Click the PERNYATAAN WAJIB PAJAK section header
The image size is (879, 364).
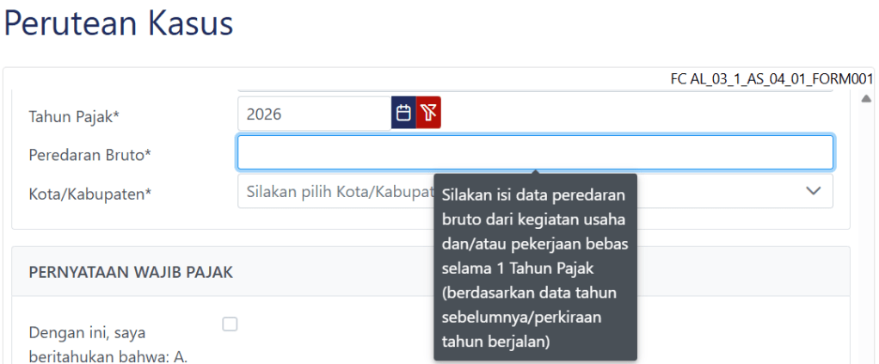[x=131, y=272]
